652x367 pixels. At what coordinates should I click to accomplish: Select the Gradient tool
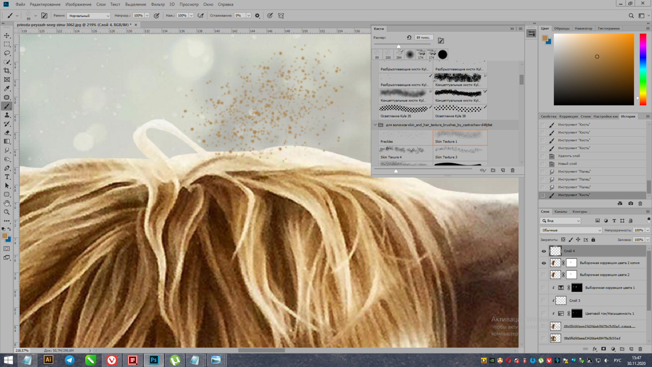pyautogui.click(x=7, y=142)
